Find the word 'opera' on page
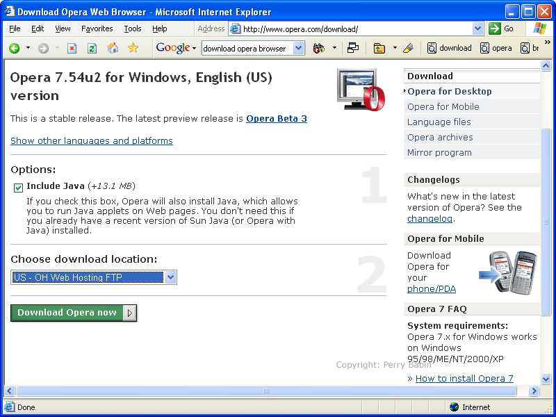The width and height of the screenshot is (556, 417). click(x=496, y=48)
